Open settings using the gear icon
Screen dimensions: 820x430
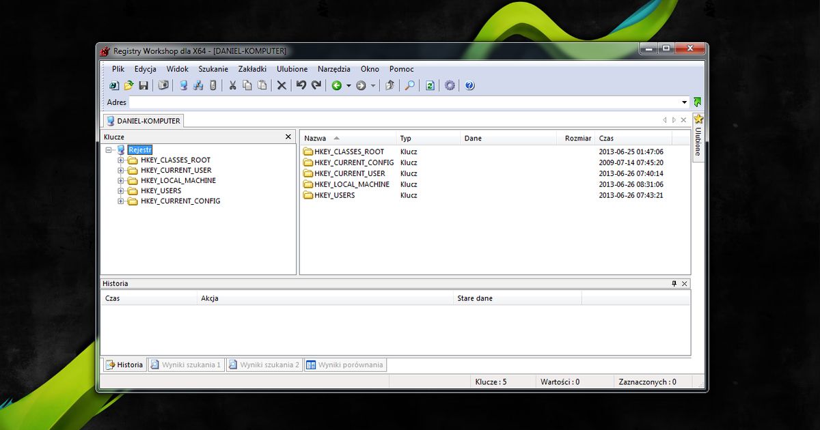coord(450,85)
